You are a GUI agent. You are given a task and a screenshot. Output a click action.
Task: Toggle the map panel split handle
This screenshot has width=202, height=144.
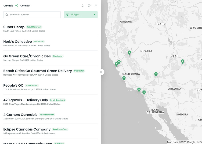tap(101, 72)
